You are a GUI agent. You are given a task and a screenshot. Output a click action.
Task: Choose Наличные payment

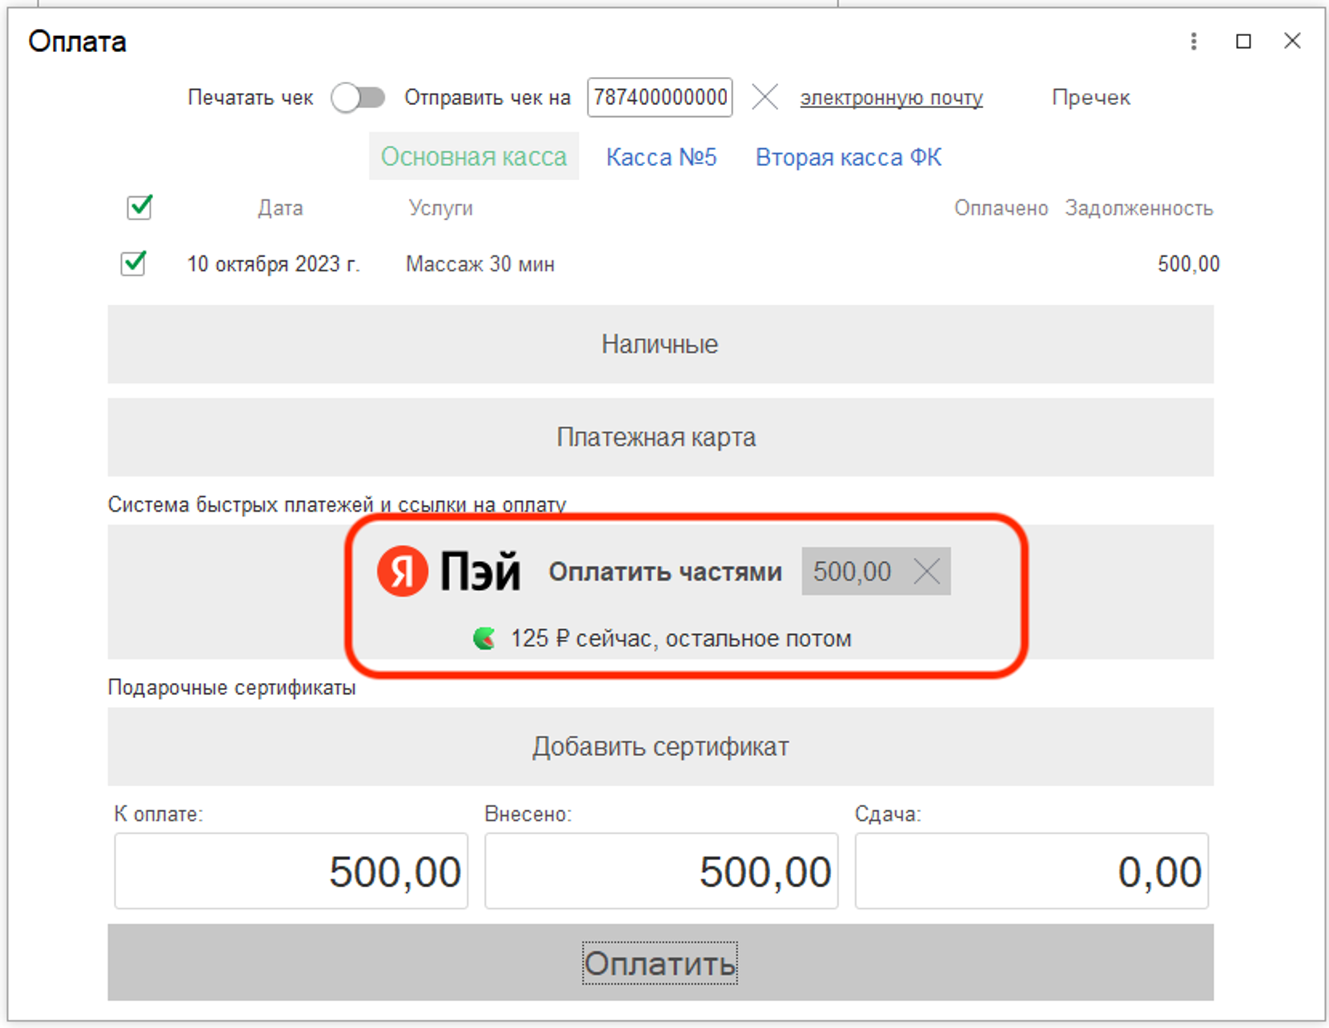[660, 344]
